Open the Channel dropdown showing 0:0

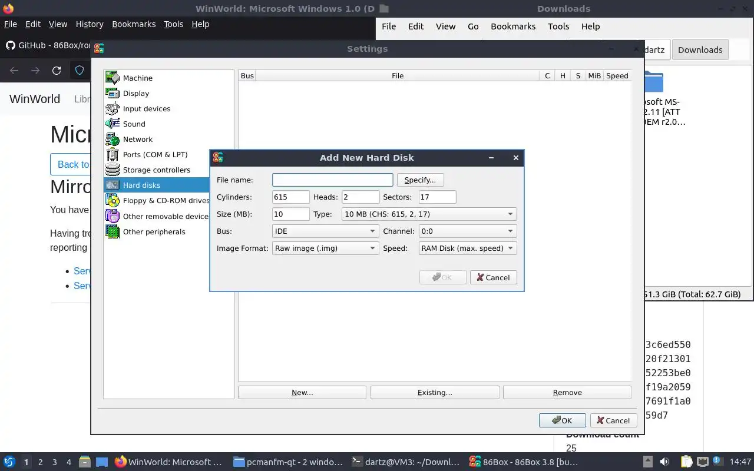467,231
